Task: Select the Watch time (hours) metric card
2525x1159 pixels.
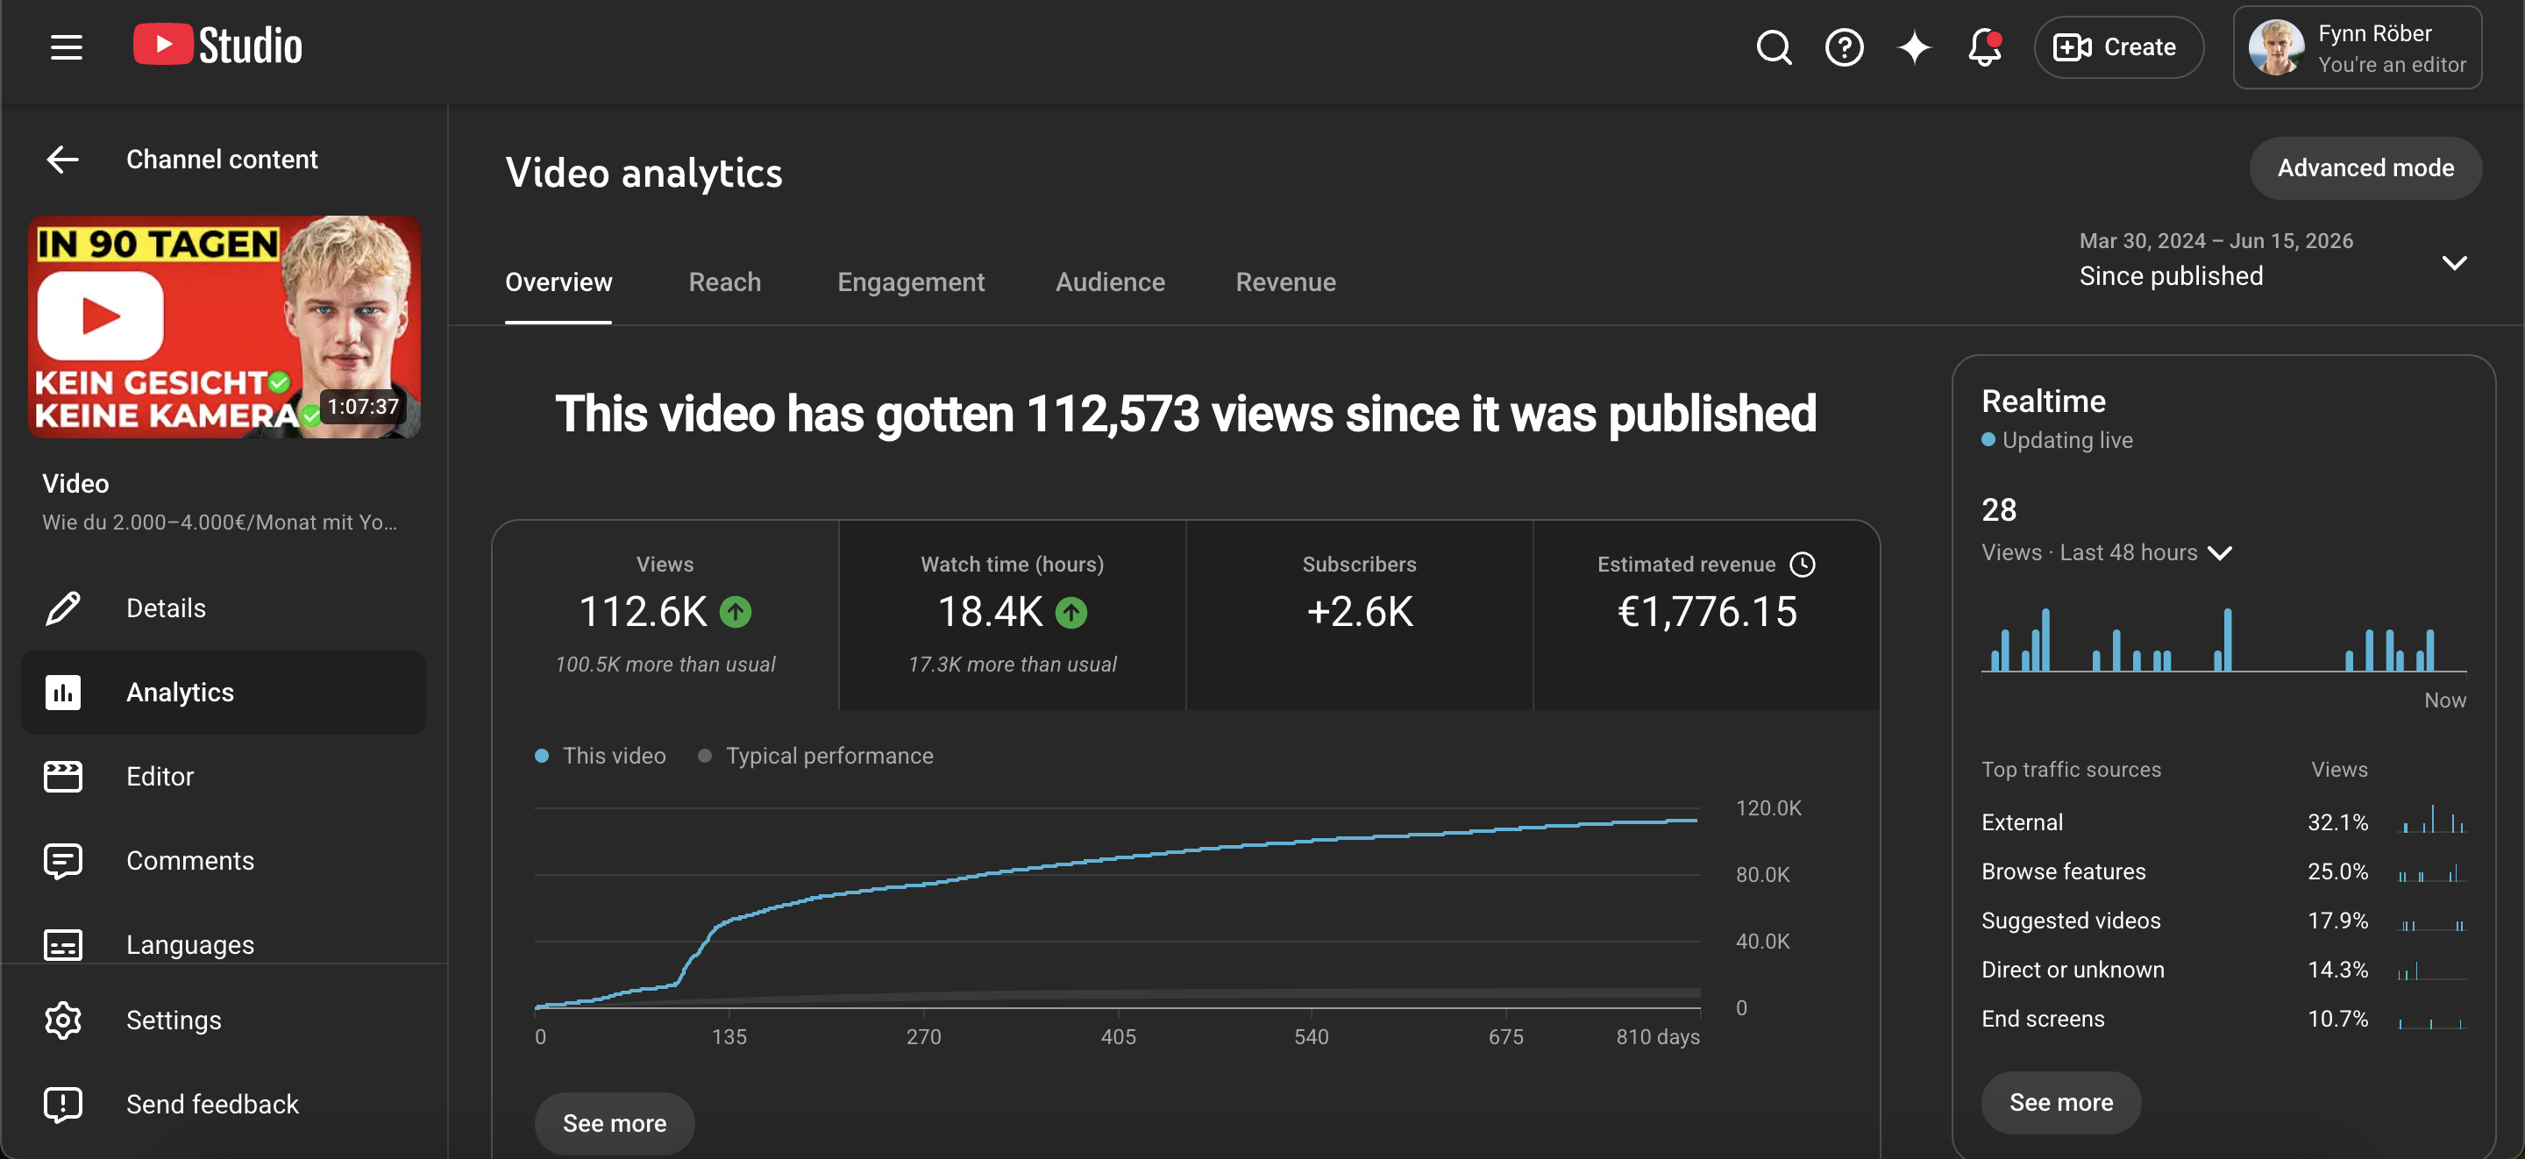Action: pos(1012,615)
